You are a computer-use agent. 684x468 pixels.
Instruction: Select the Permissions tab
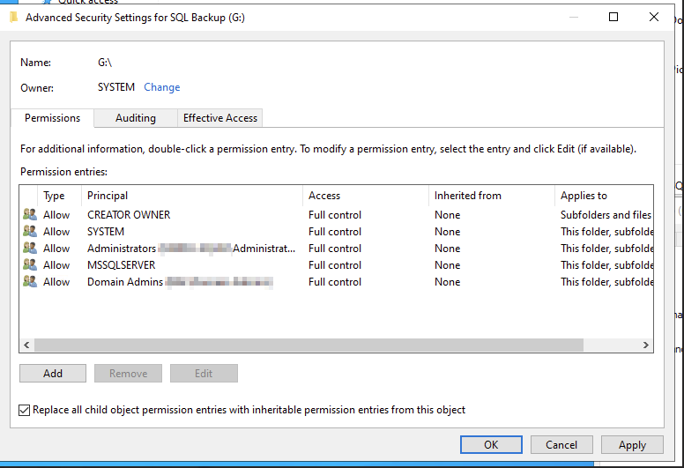[x=53, y=118]
